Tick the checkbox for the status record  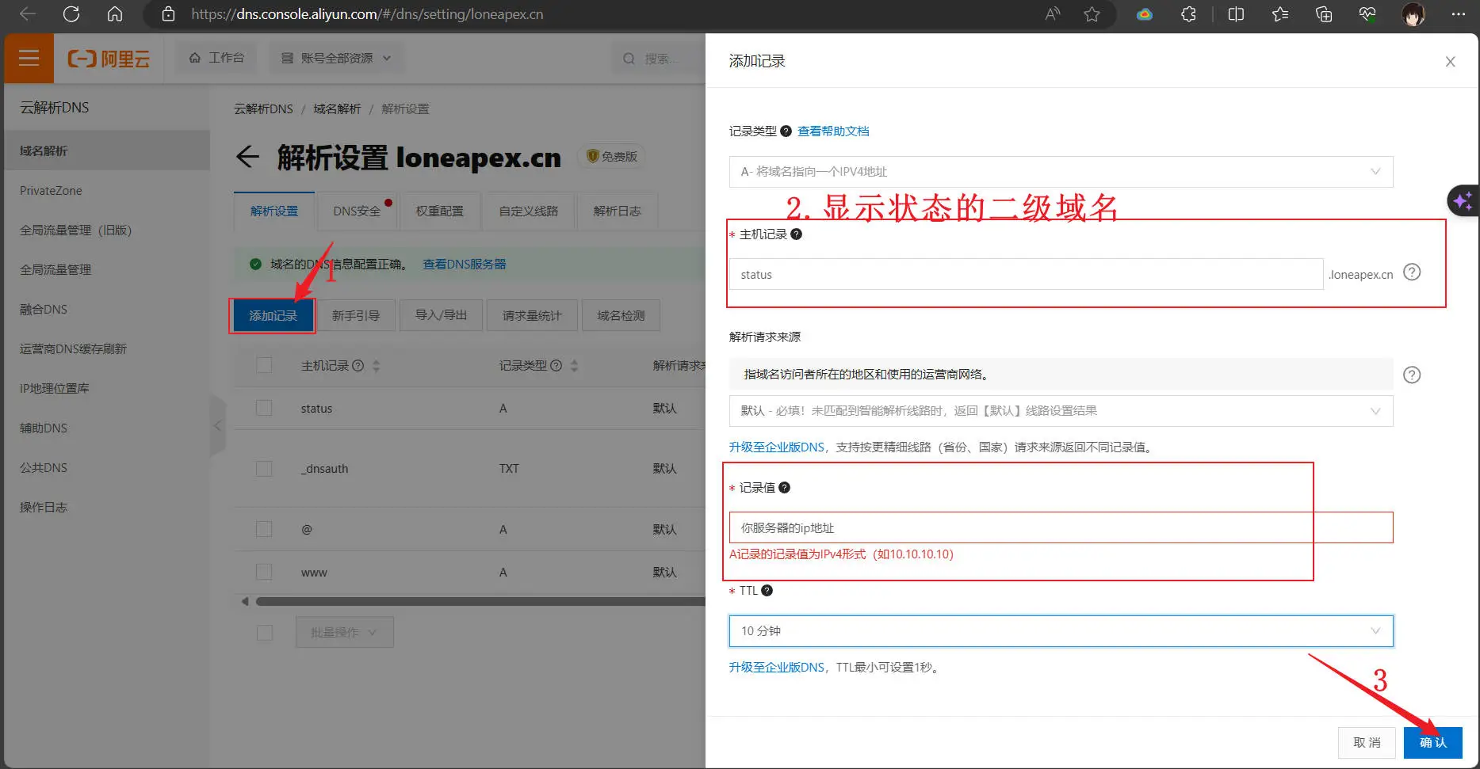[x=264, y=408]
